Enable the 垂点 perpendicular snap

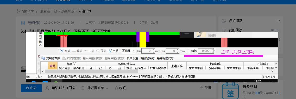pos(77,51)
